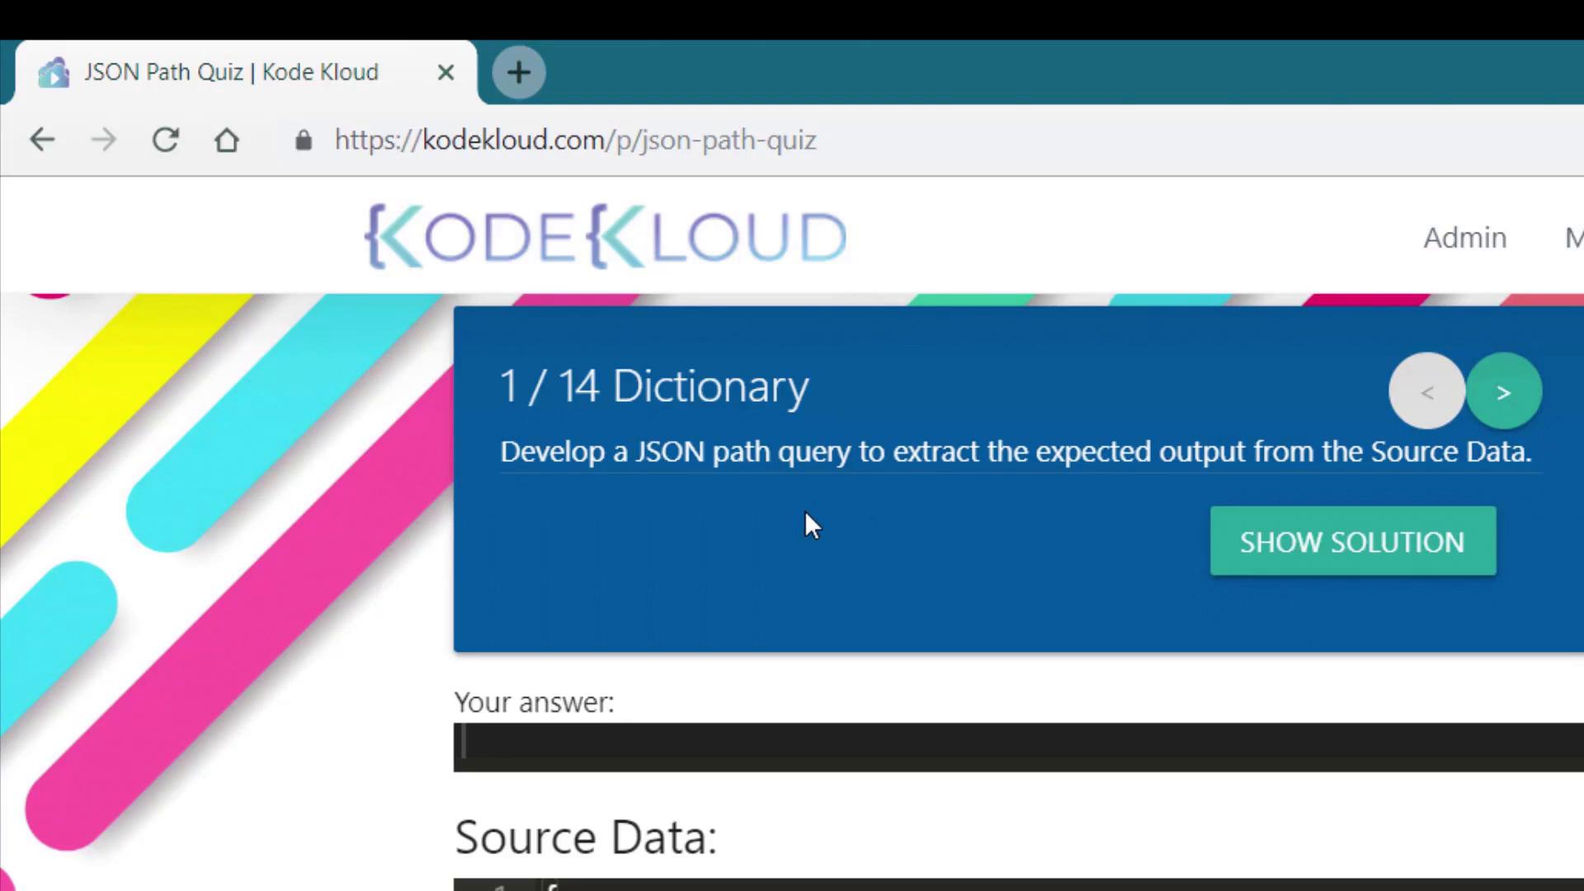Screen dimensions: 1584x891
Task: Click the tab favicon of Kode Kloud
Action: click(54, 73)
